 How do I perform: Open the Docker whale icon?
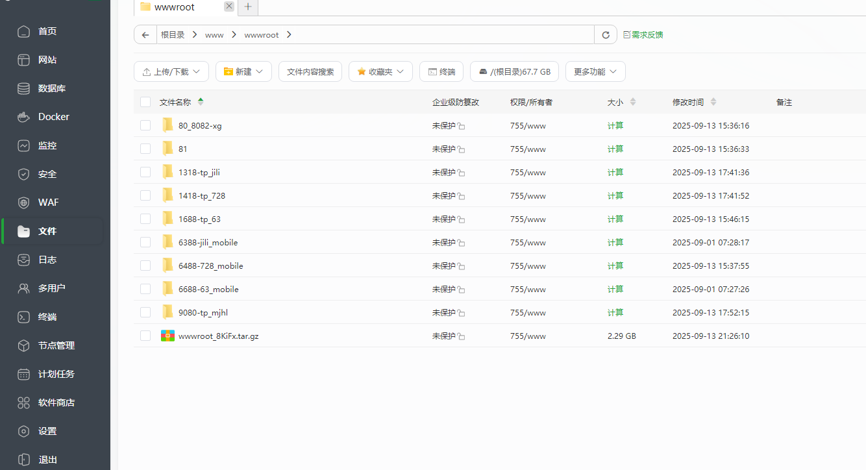24,117
